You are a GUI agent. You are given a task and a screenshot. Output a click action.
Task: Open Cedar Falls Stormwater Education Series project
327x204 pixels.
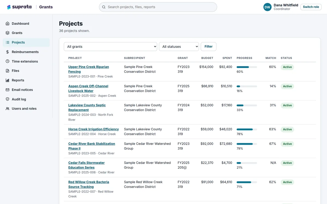coord(86,165)
